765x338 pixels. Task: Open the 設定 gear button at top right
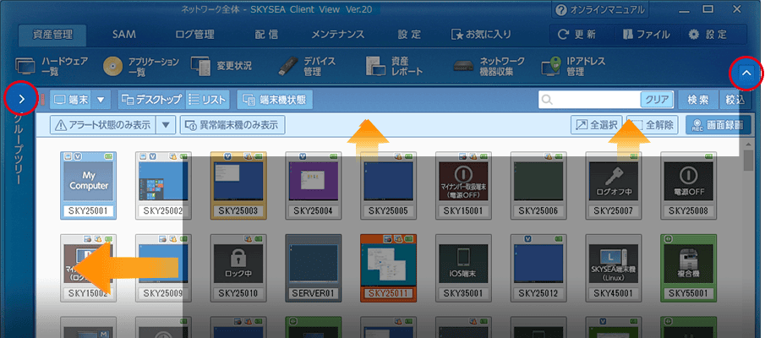(x=708, y=35)
